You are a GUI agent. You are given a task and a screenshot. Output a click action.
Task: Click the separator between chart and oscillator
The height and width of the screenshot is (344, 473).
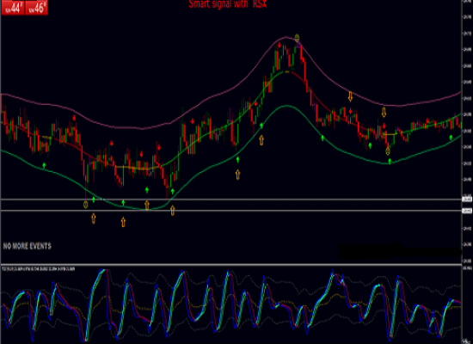coord(231,265)
